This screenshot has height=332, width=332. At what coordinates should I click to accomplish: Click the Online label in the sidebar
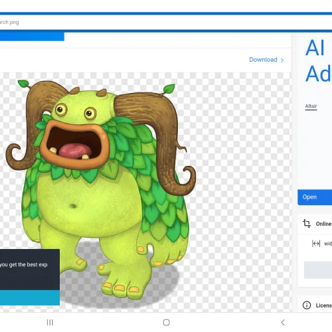tap(324, 224)
